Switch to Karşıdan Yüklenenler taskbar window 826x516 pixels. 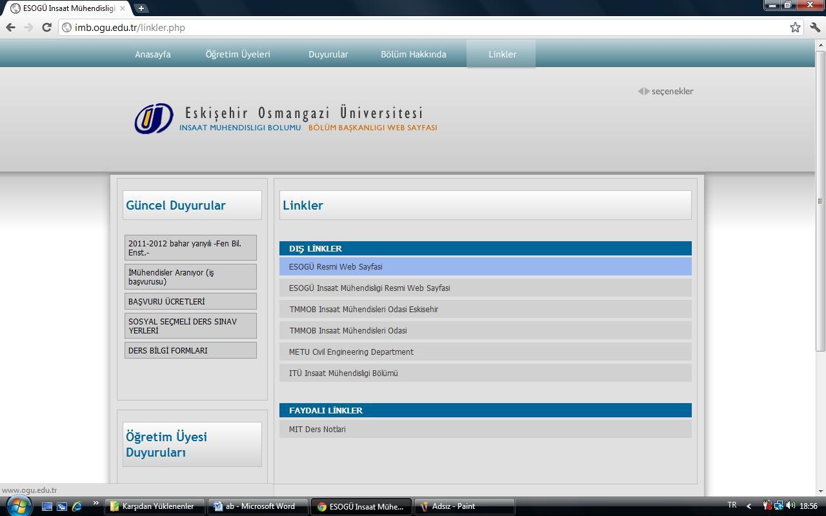[155, 506]
